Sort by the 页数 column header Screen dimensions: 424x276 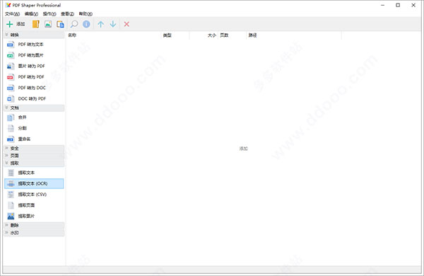(x=232, y=35)
